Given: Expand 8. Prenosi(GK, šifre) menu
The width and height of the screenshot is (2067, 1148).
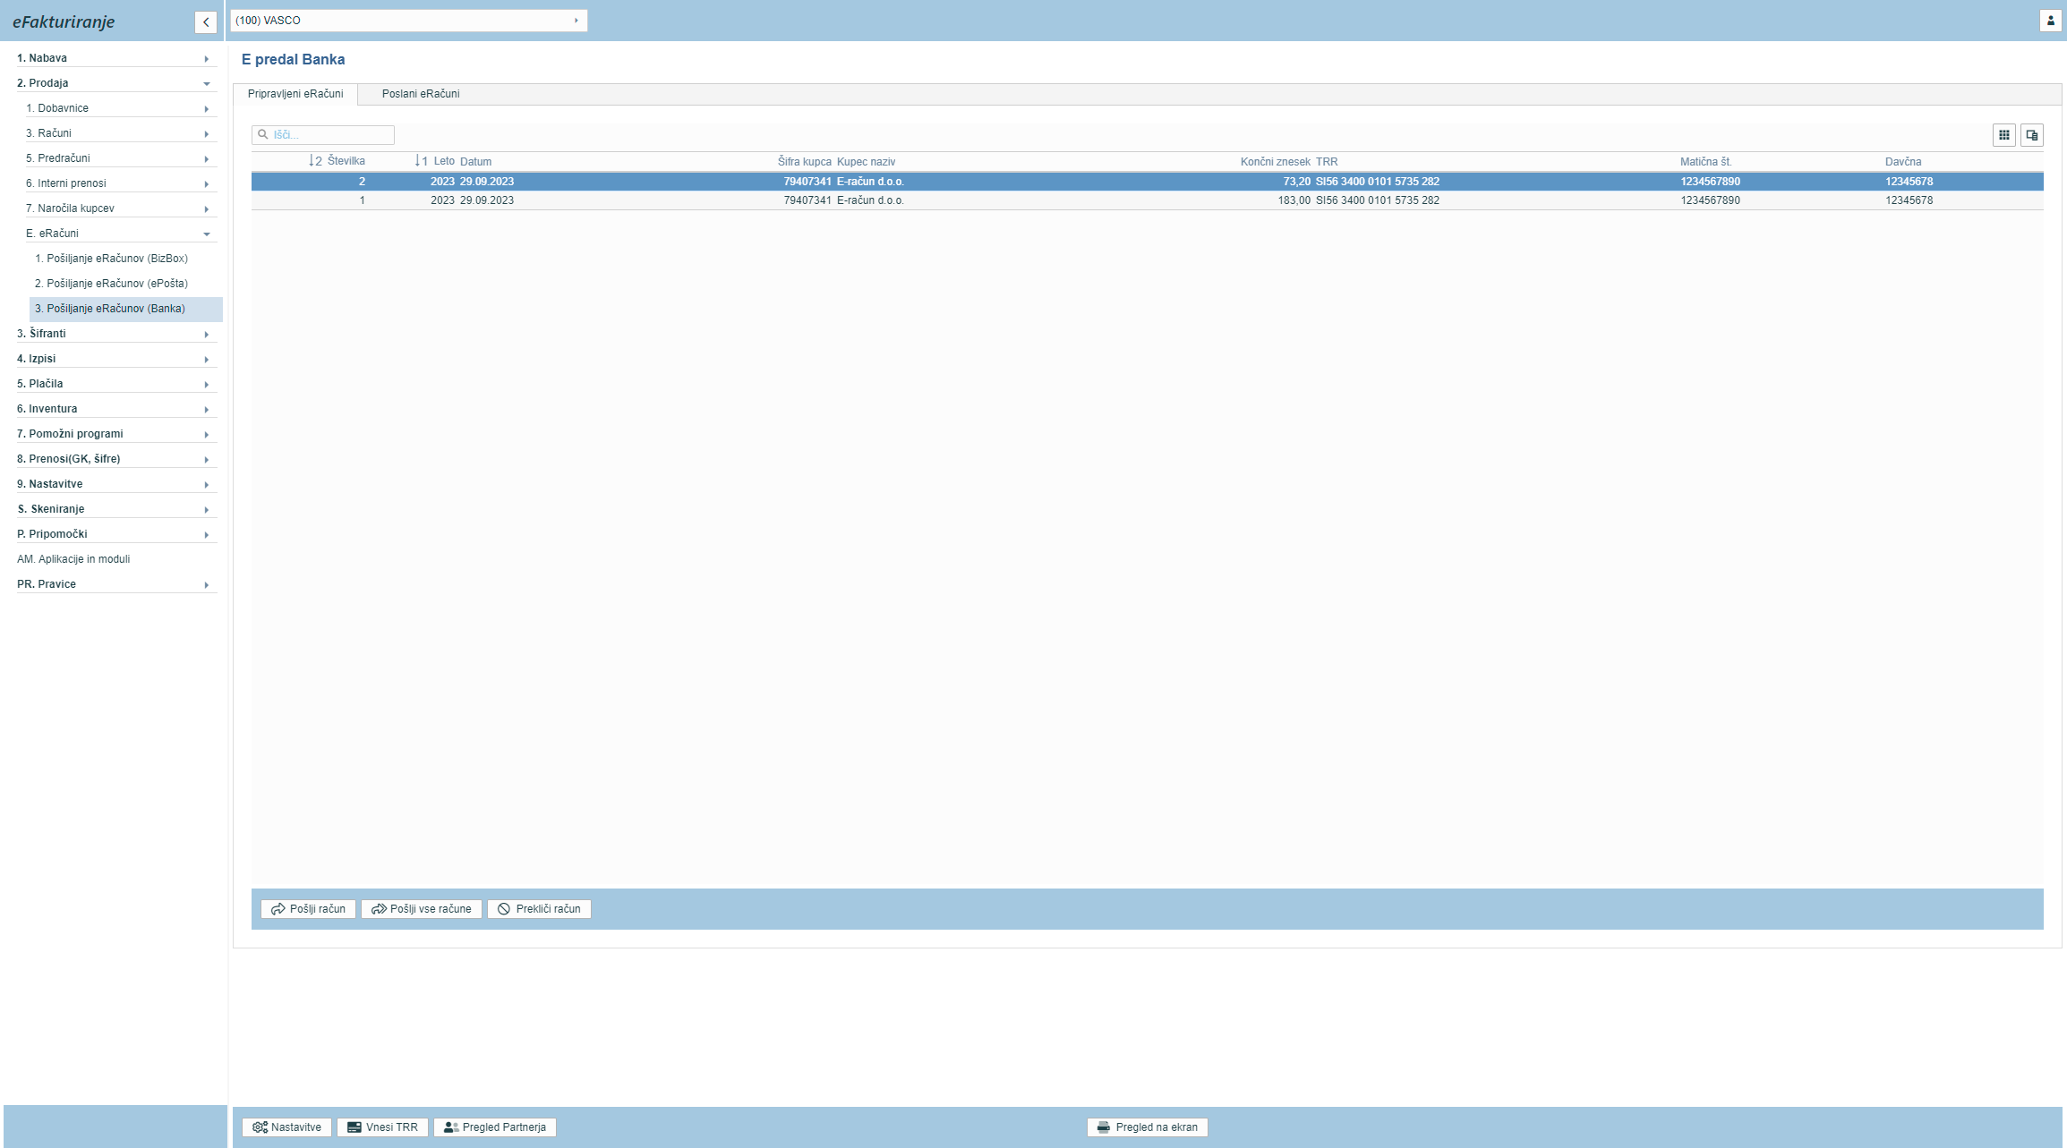Looking at the screenshot, I should point(116,459).
